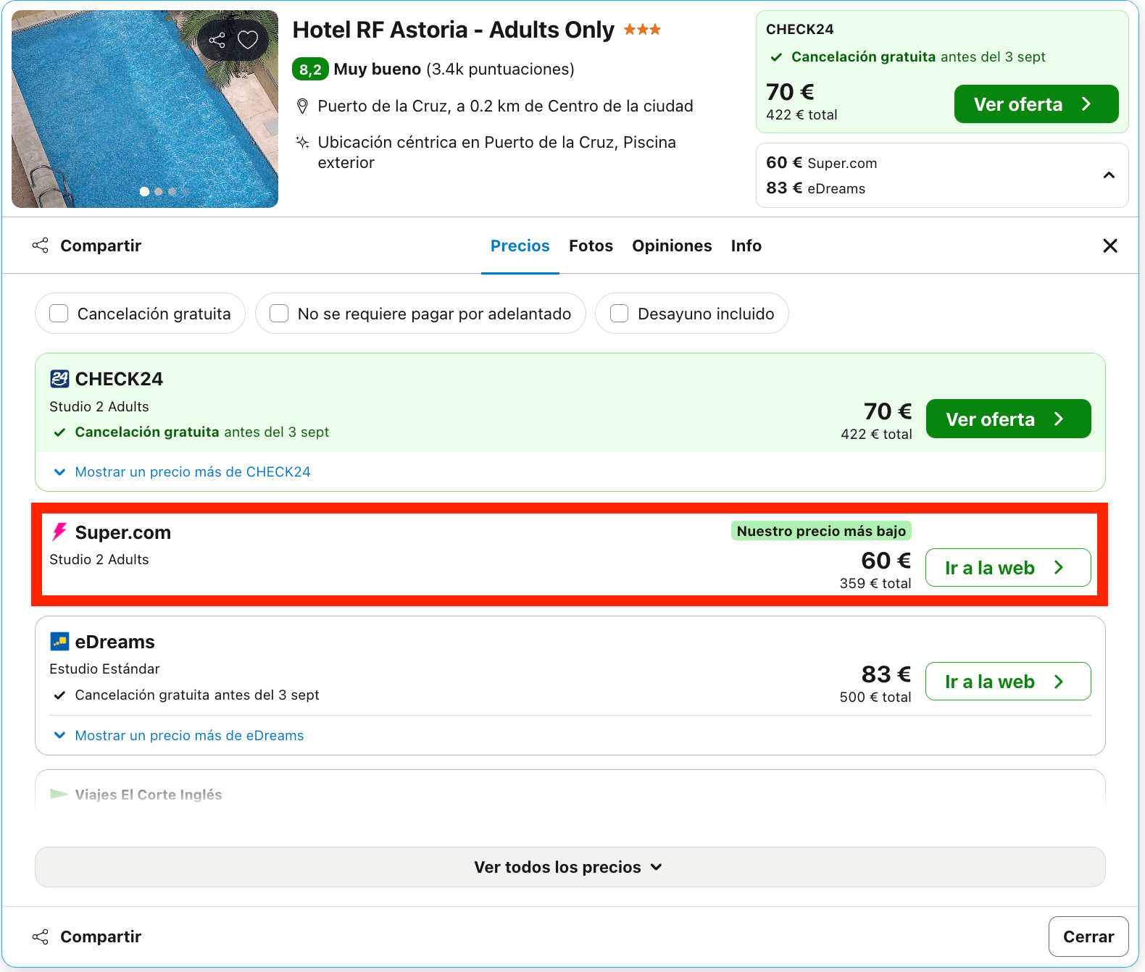The image size is (1145, 972).
Task: Check No se requiere pagar por adelantado
Action: click(279, 314)
